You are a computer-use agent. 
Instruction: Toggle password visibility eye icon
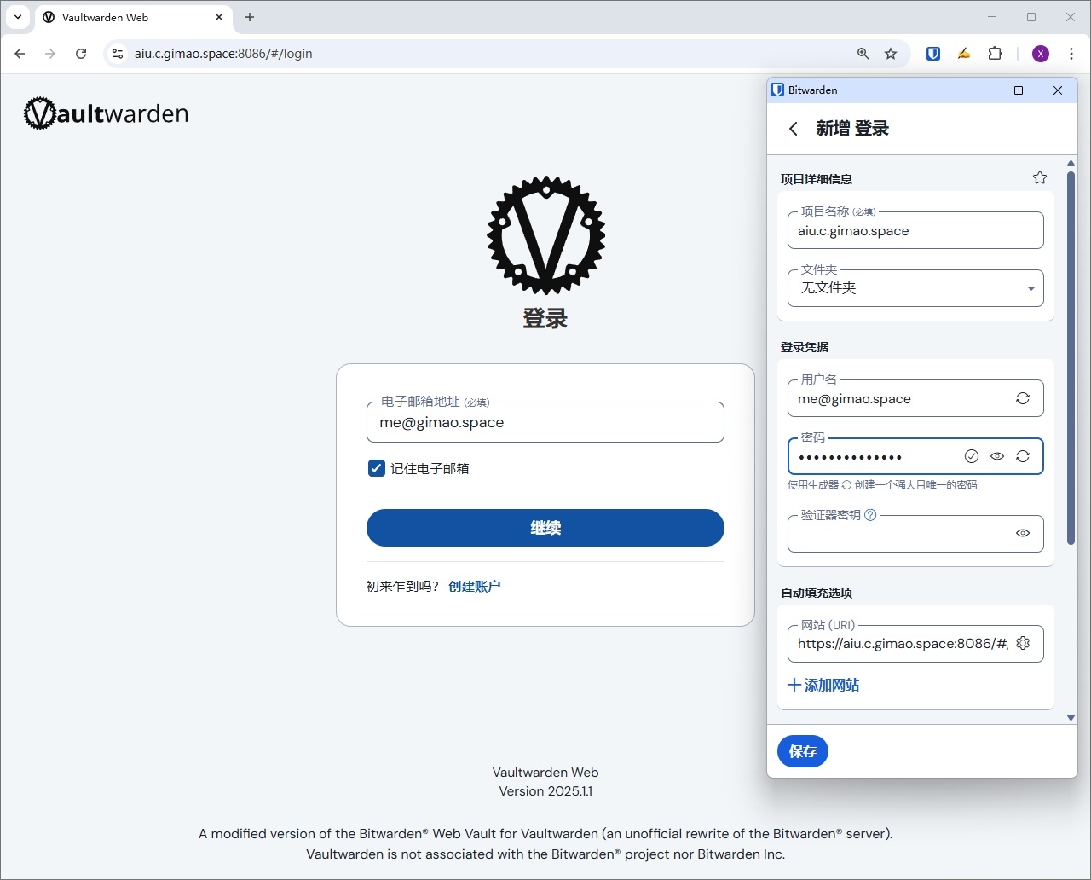997,456
